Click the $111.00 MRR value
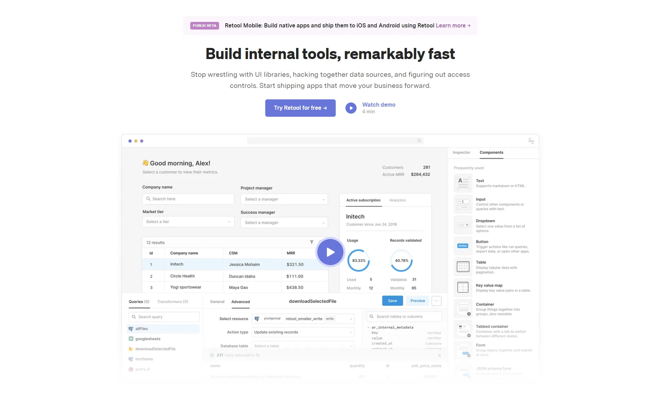This screenshot has height=395, width=660. point(295,276)
